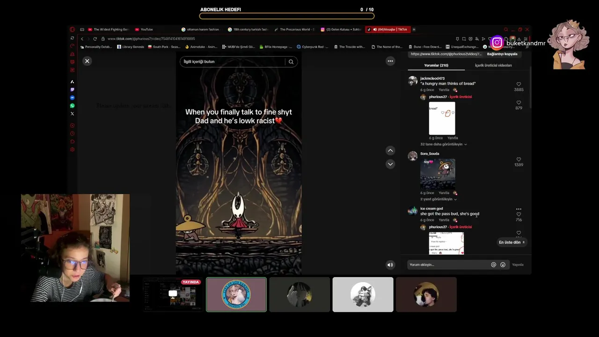Switch to Yorumlar (210) tab
The height and width of the screenshot is (337, 599).
point(436,66)
